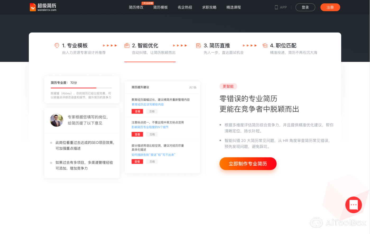370x234 pixels.
Task: Click the expert's profile photo thumbnail
Action: click(57, 120)
